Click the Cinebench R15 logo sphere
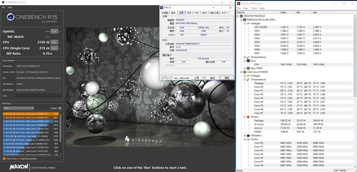The image size is (357, 172). 10,17
